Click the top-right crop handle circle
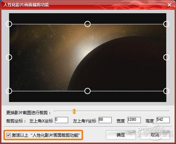The image size is (176, 144). [x=166, y=24]
